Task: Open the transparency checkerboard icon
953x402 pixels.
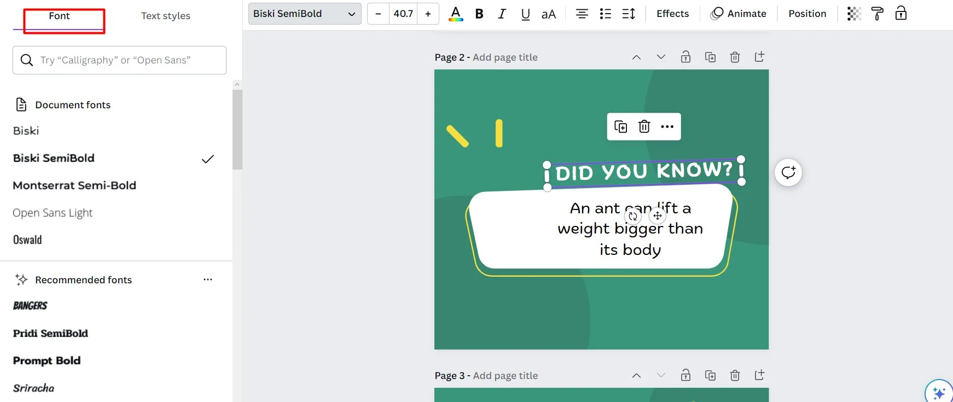Action: click(853, 14)
